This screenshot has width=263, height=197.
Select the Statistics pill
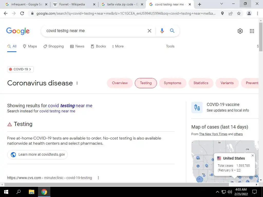pos(201,83)
